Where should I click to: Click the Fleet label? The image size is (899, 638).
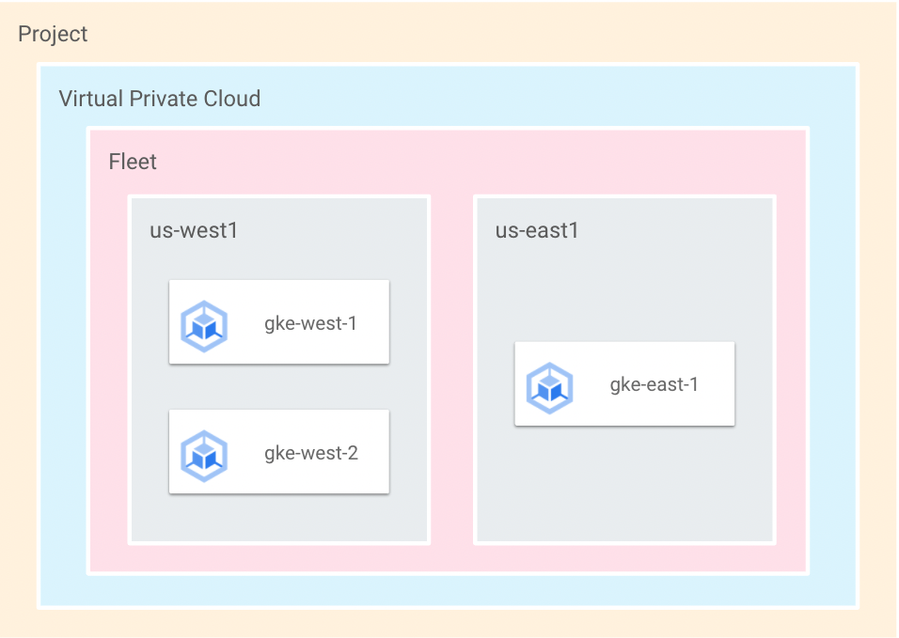pyautogui.click(x=133, y=162)
